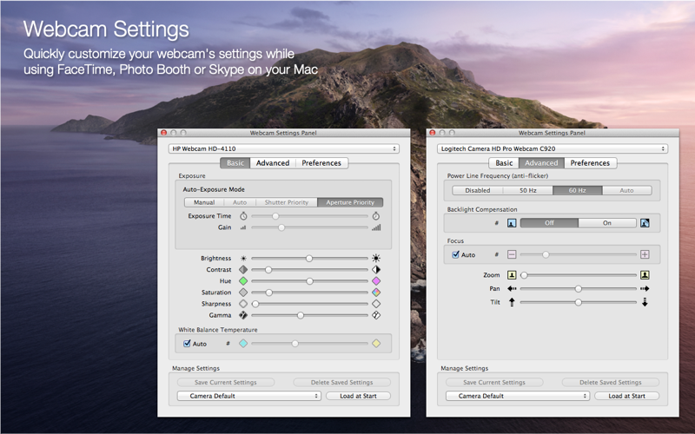The image size is (695, 434).
Task: Click Delete Saved Settings in HP window
Action: pyautogui.click(x=341, y=382)
